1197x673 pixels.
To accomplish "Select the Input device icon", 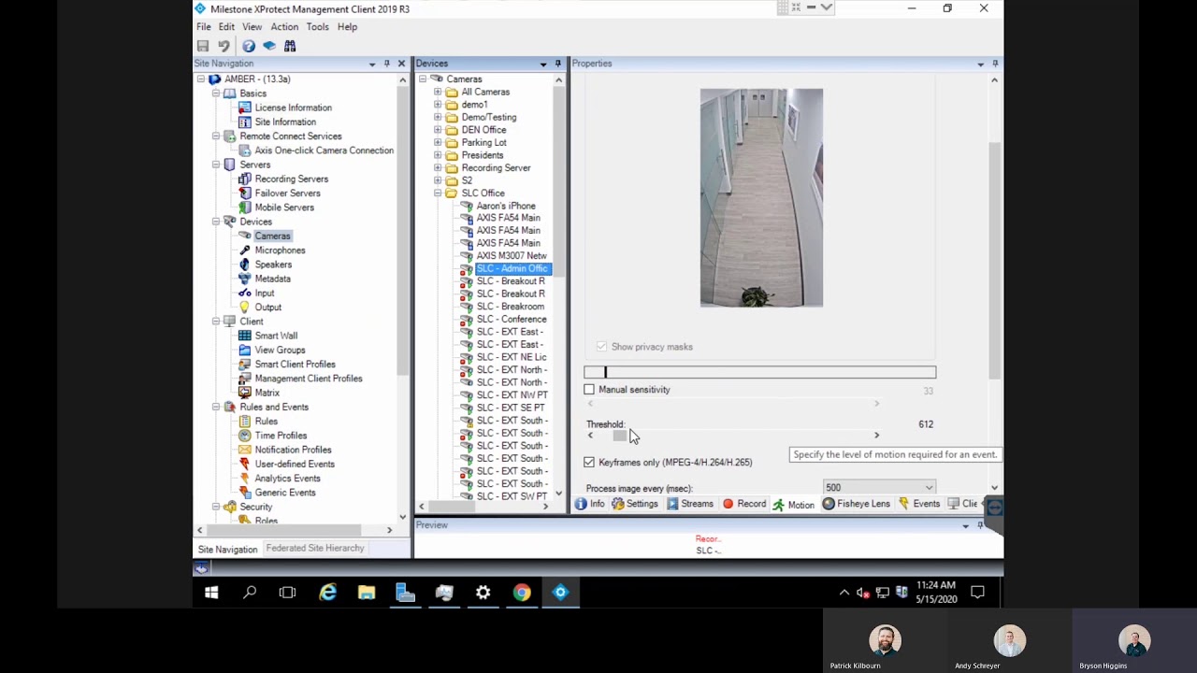I will 245,293.
